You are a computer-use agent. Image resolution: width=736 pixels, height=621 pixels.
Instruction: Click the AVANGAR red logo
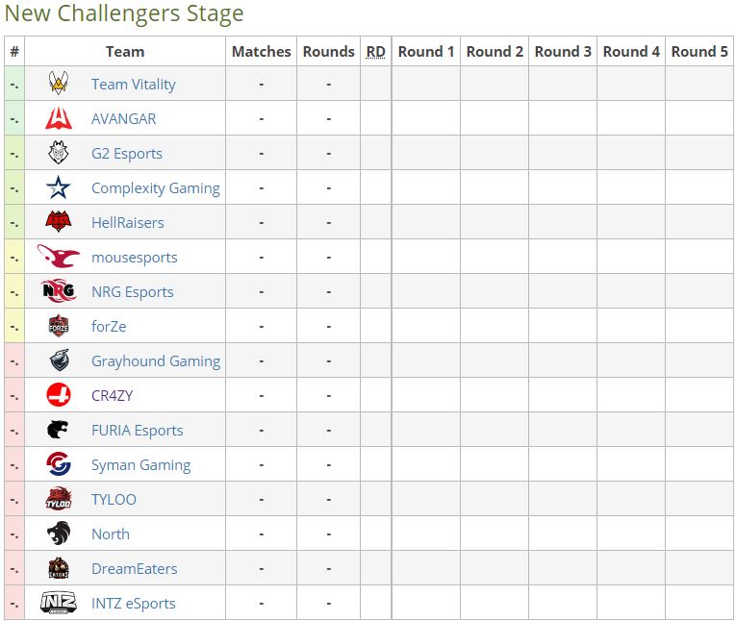[59, 118]
